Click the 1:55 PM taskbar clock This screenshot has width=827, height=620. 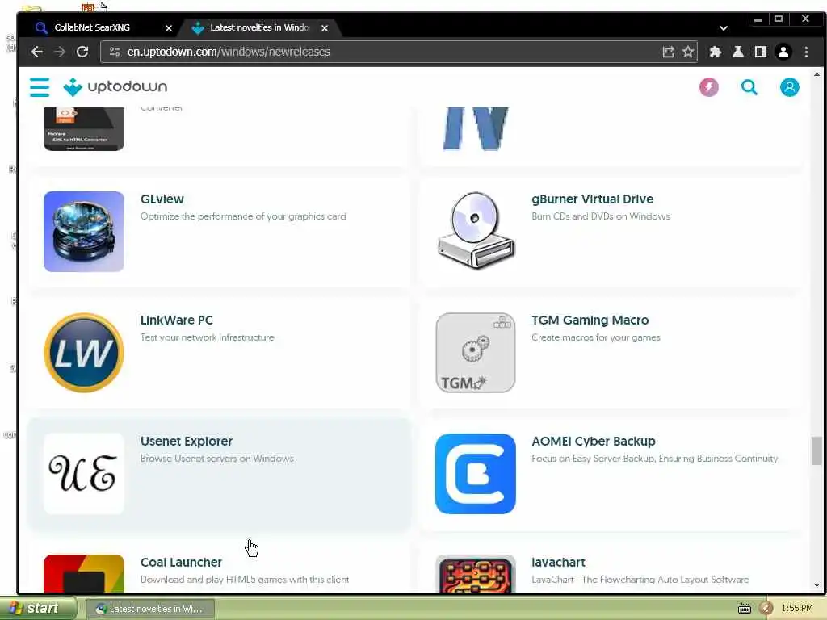click(x=797, y=609)
